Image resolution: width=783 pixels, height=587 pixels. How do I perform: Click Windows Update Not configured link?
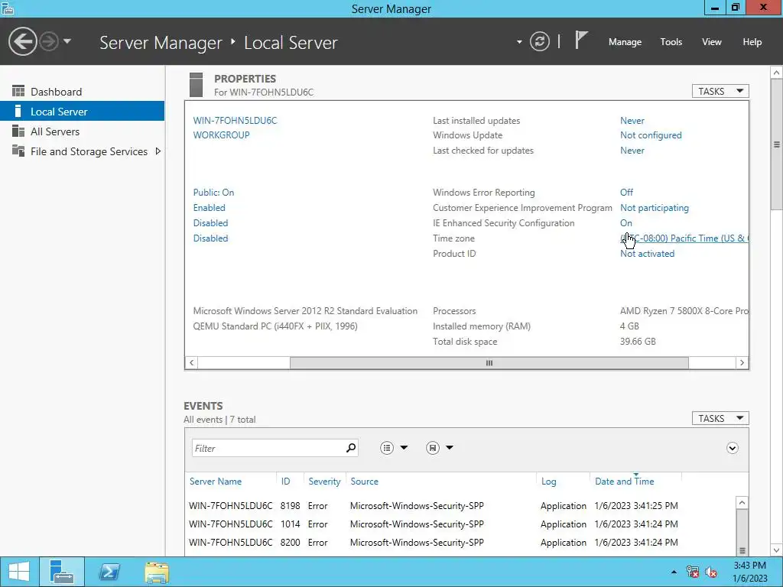(x=651, y=135)
